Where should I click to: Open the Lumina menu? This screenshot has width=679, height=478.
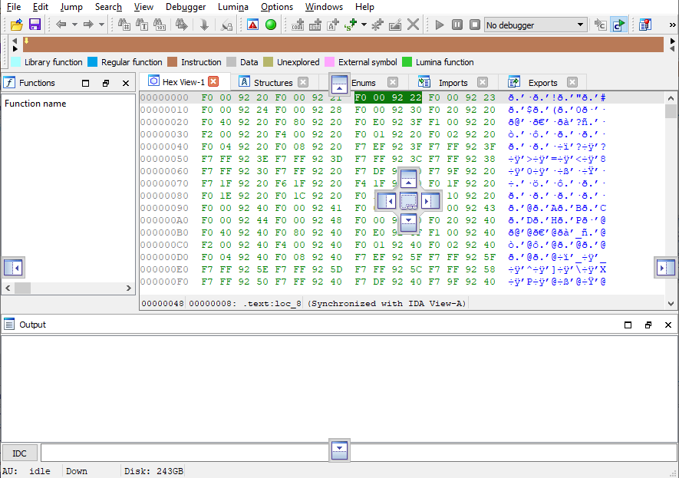232,7
